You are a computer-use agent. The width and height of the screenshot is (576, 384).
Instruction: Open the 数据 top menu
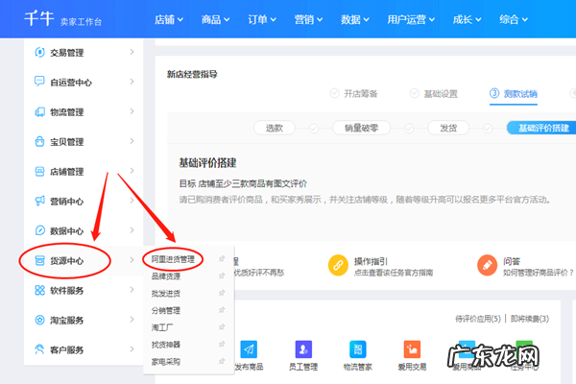pyautogui.click(x=355, y=19)
